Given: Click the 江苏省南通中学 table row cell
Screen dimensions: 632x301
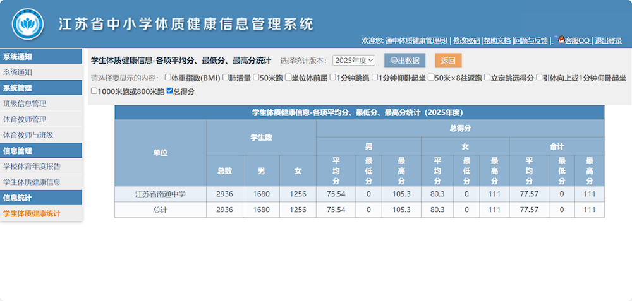Looking at the screenshot, I should pyautogui.click(x=161, y=194).
